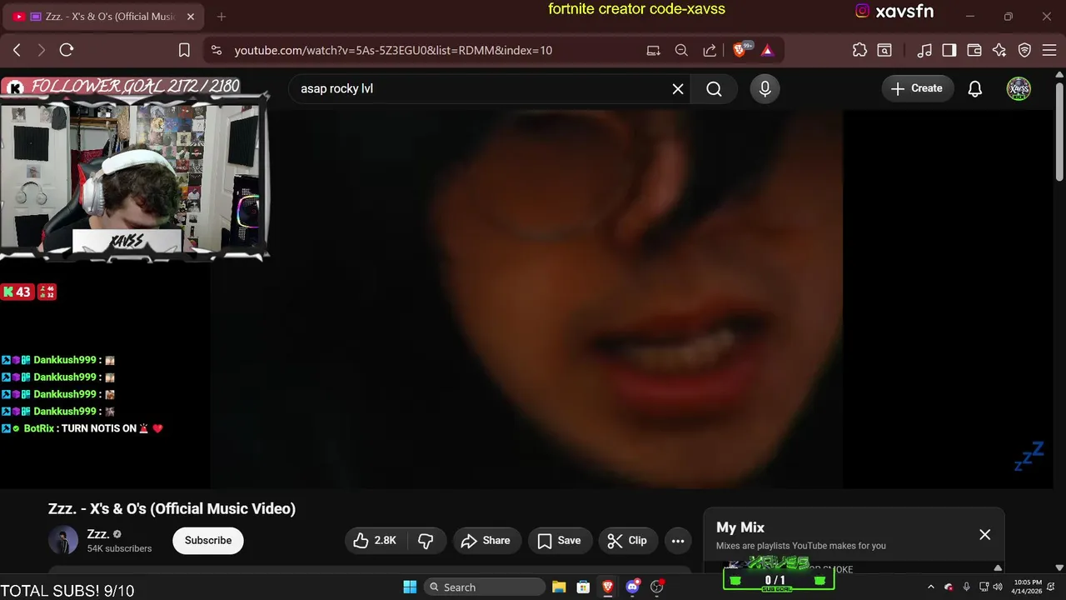This screenshot has height=600, width=1066.
Task: Open Leo AI sparkle icon
Action: pyautogui.click(x=999, y=50)
